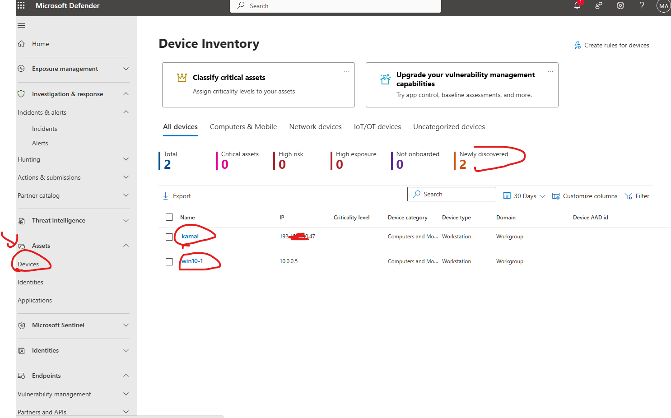The image size is (671, 418).
Task: Sort by the Name column header
Action: pyautogui.click(x=187, y=218)
